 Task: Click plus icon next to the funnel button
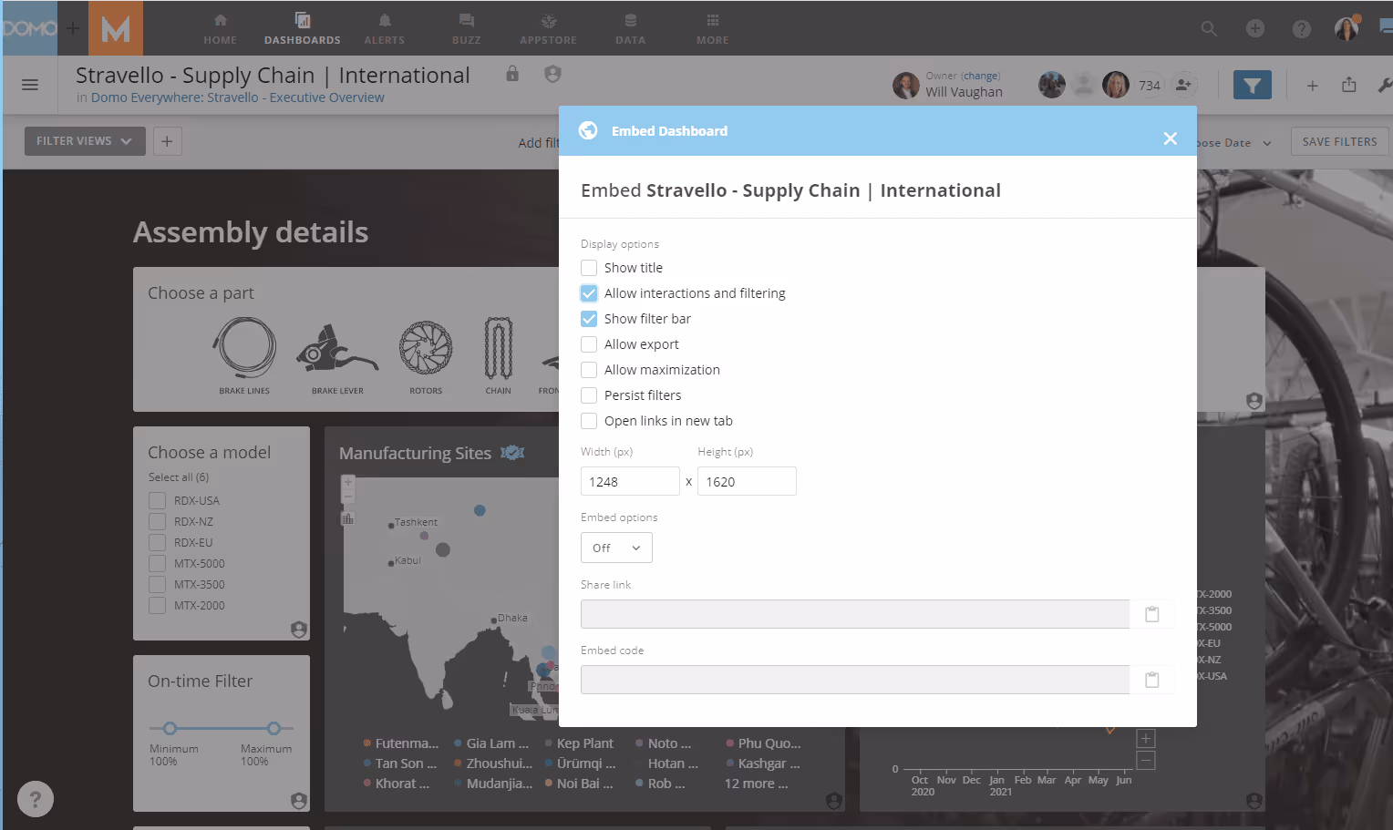click(x=1312, y=85)
